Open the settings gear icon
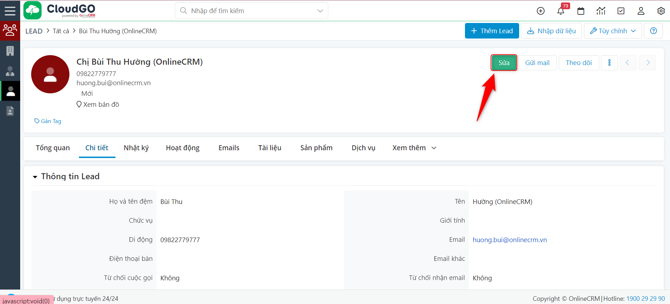Image resolution: width=670 pixels, height=304 pixels. click(661, 11)
